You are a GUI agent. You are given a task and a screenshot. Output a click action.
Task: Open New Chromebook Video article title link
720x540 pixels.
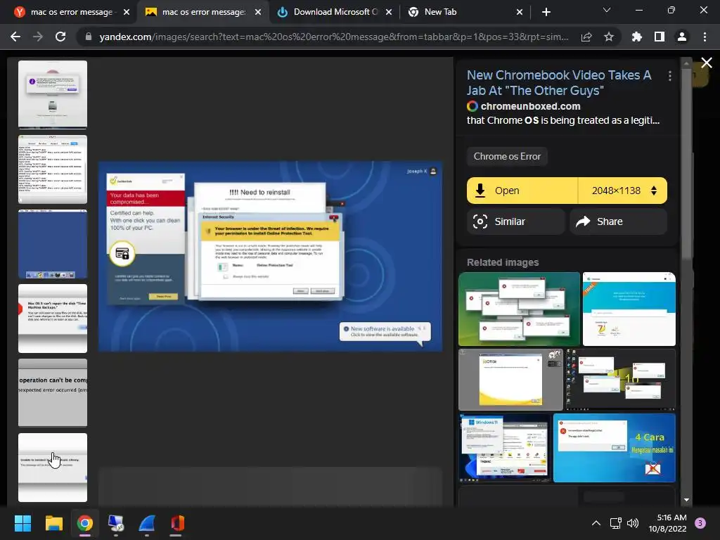tap(559, 83)
